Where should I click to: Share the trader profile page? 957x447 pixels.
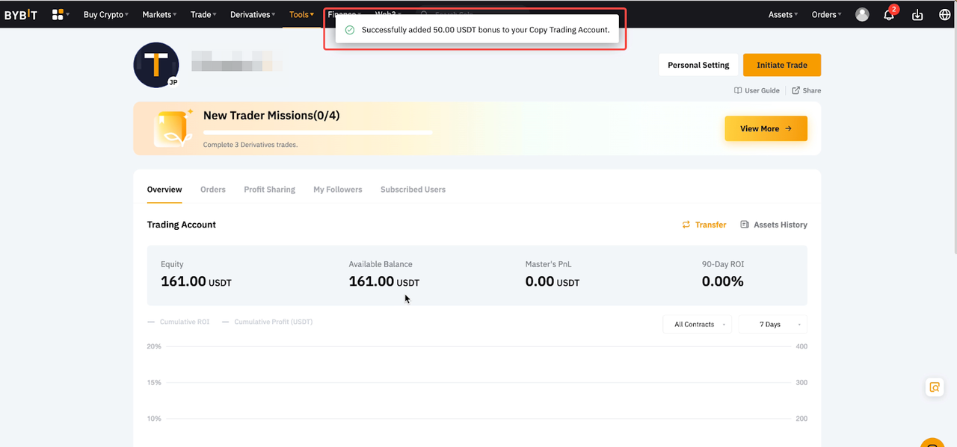[807, 90]
